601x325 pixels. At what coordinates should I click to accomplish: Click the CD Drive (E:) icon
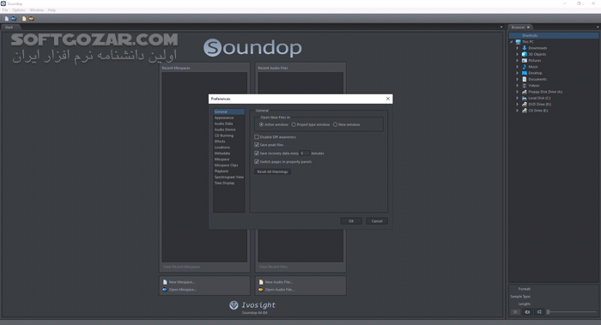click(x=525, y=111)
